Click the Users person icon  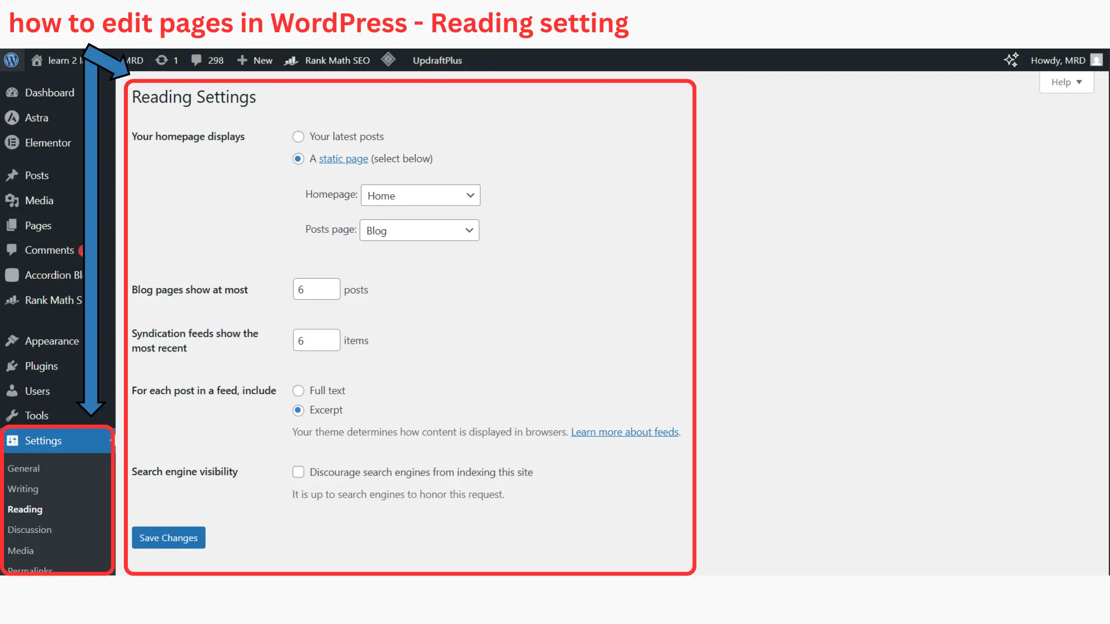coord(12,391)
